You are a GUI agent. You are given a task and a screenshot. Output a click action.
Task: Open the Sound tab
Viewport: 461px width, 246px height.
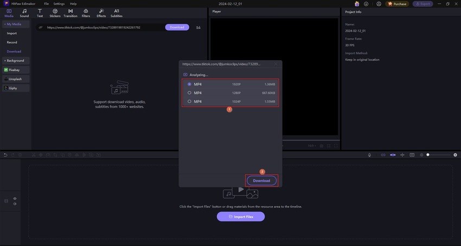tap(24, 13)
